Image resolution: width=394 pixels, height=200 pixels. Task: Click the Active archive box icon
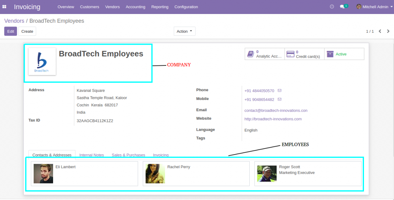(x=330, y=54)
